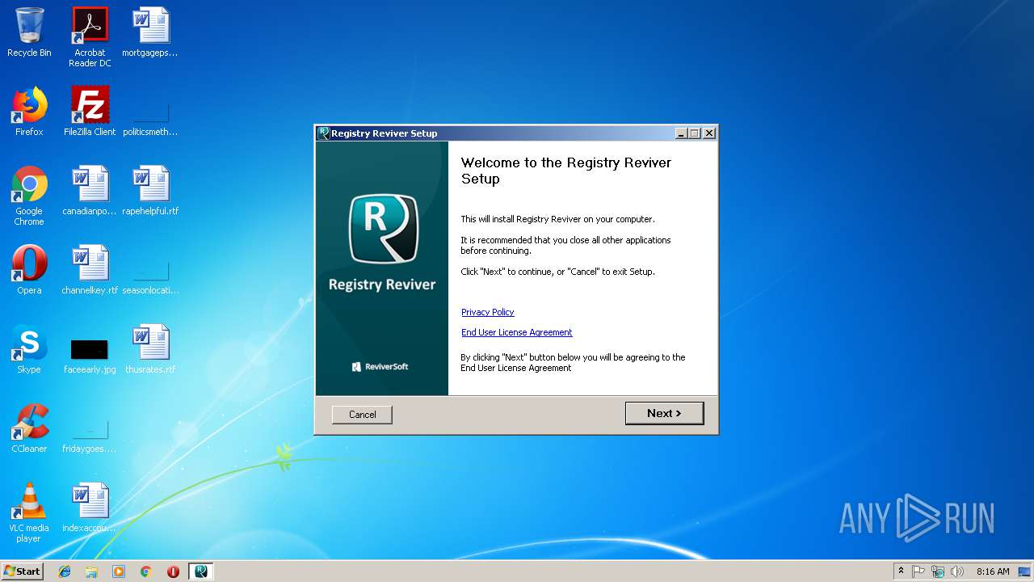The image size is (1034, 582).
Task: Open the Privacy Policy link
Action: pyautogui.click(x=488, y=312)
